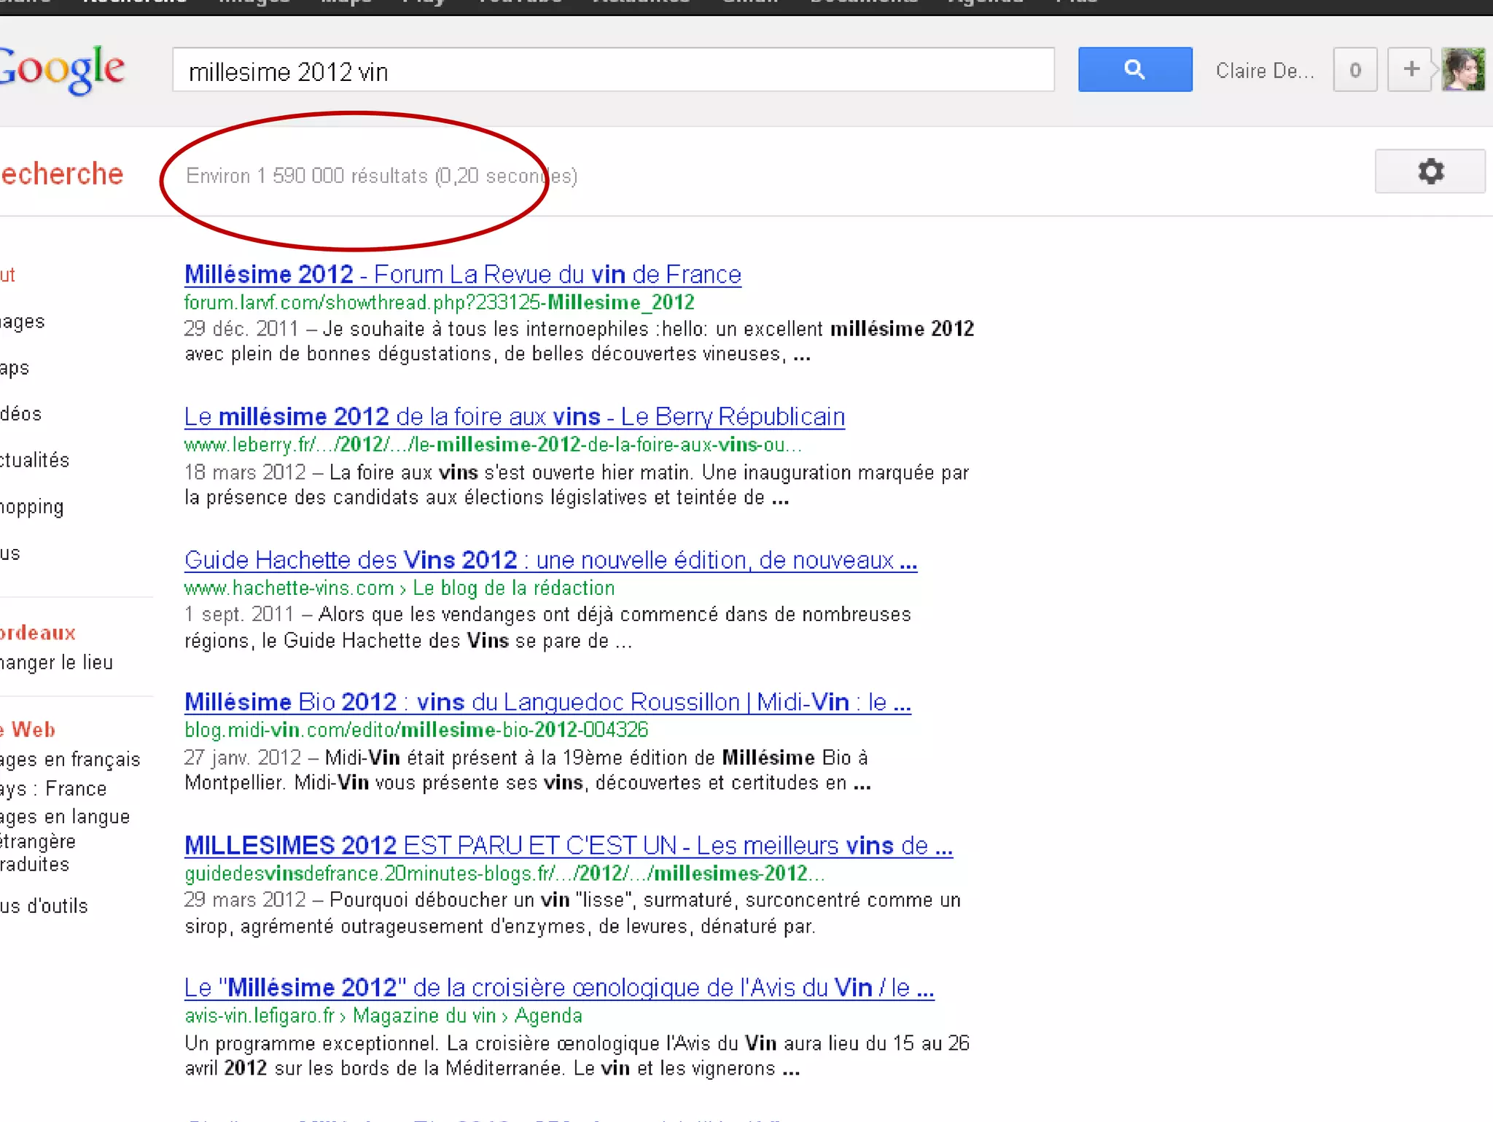Open 'Millésime Bio 2012 : vins du Languedoc Roussillon' result
This screenshot has width=1493, height=1122.
click(x=547, y=701)
